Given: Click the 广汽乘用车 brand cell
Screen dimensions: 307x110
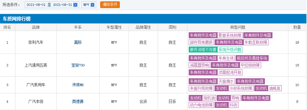Looking at the screenshot, I should point(36,85).
